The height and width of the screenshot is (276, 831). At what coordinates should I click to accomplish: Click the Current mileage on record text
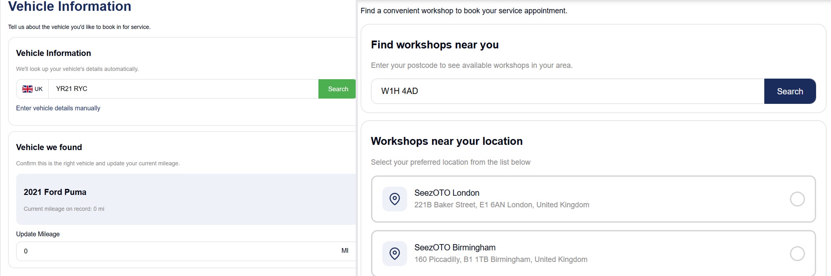(x=64, y=209)
